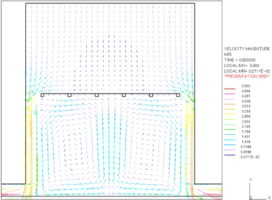272x200 pixels.
Task: Click the legend value 4.644
Action: pyautogui.click(x=246, y=91)
